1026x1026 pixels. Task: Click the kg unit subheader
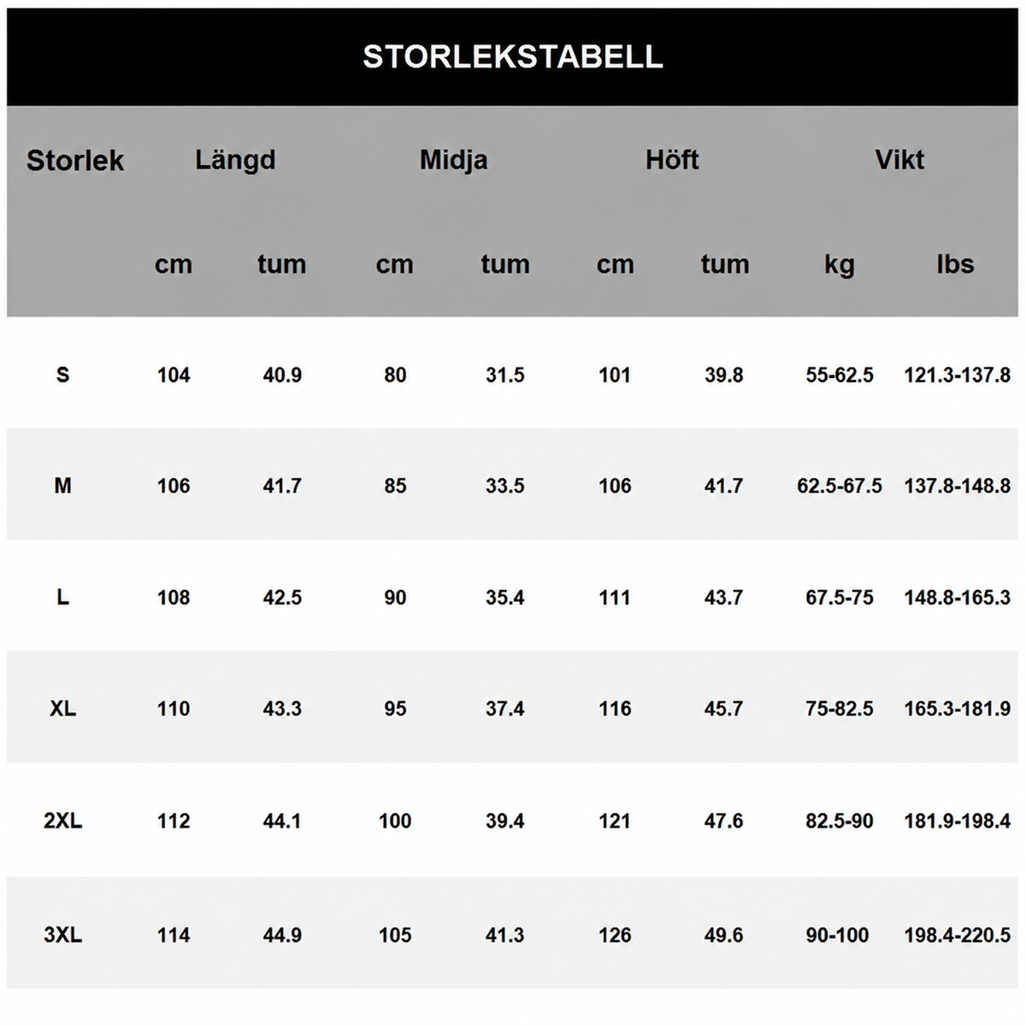[840, 265]
